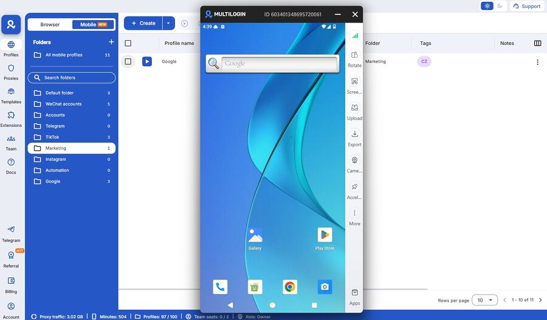Toggle the select-all profiles header checkbox
Viewport: 547px width, 320px height.
(x=128, y=43)
